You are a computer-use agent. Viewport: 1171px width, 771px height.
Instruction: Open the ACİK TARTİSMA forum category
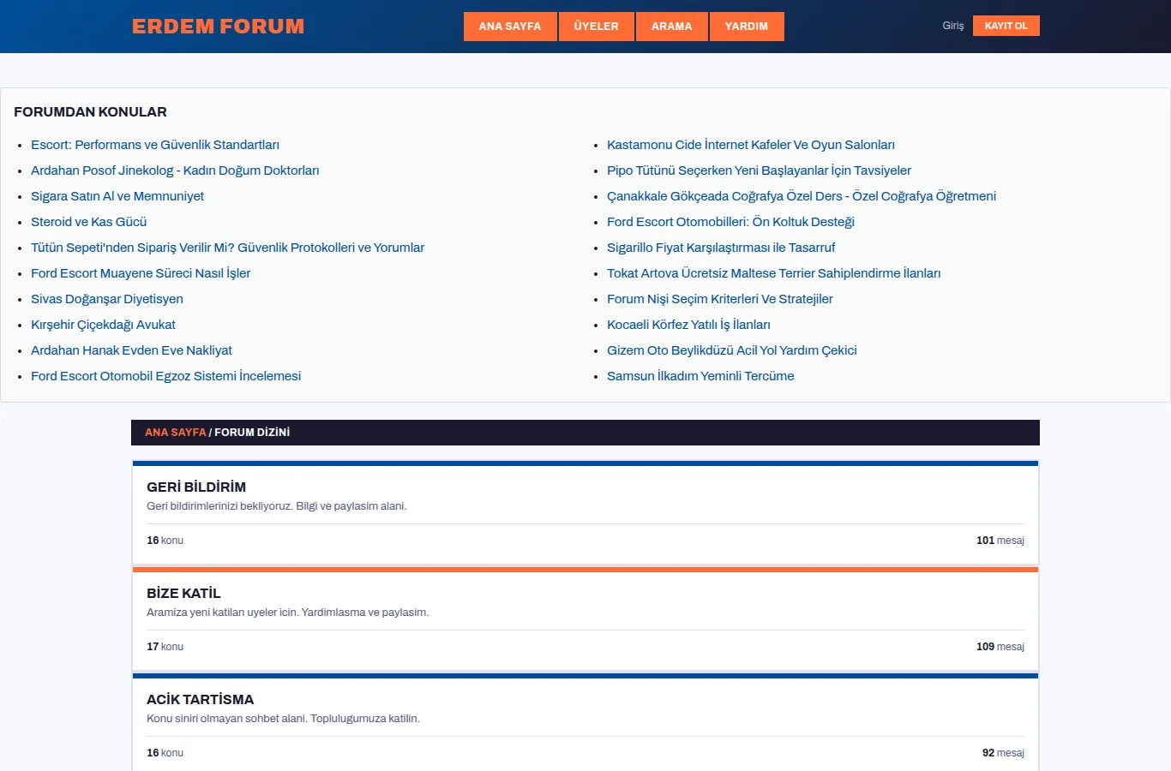coord(200,699)
